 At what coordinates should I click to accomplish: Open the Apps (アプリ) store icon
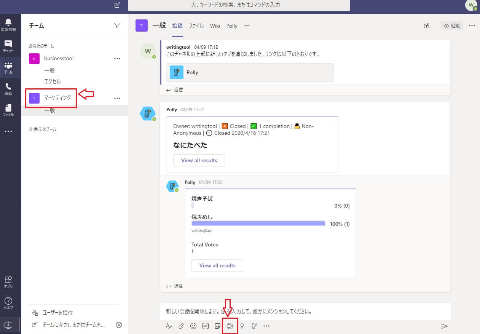pyautogui.click(x=8, y=282)
